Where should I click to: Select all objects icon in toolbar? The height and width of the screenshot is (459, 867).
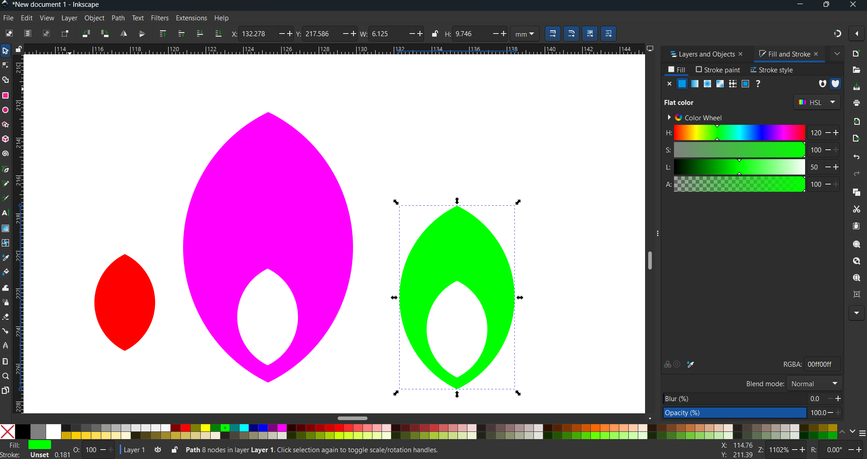9,33
